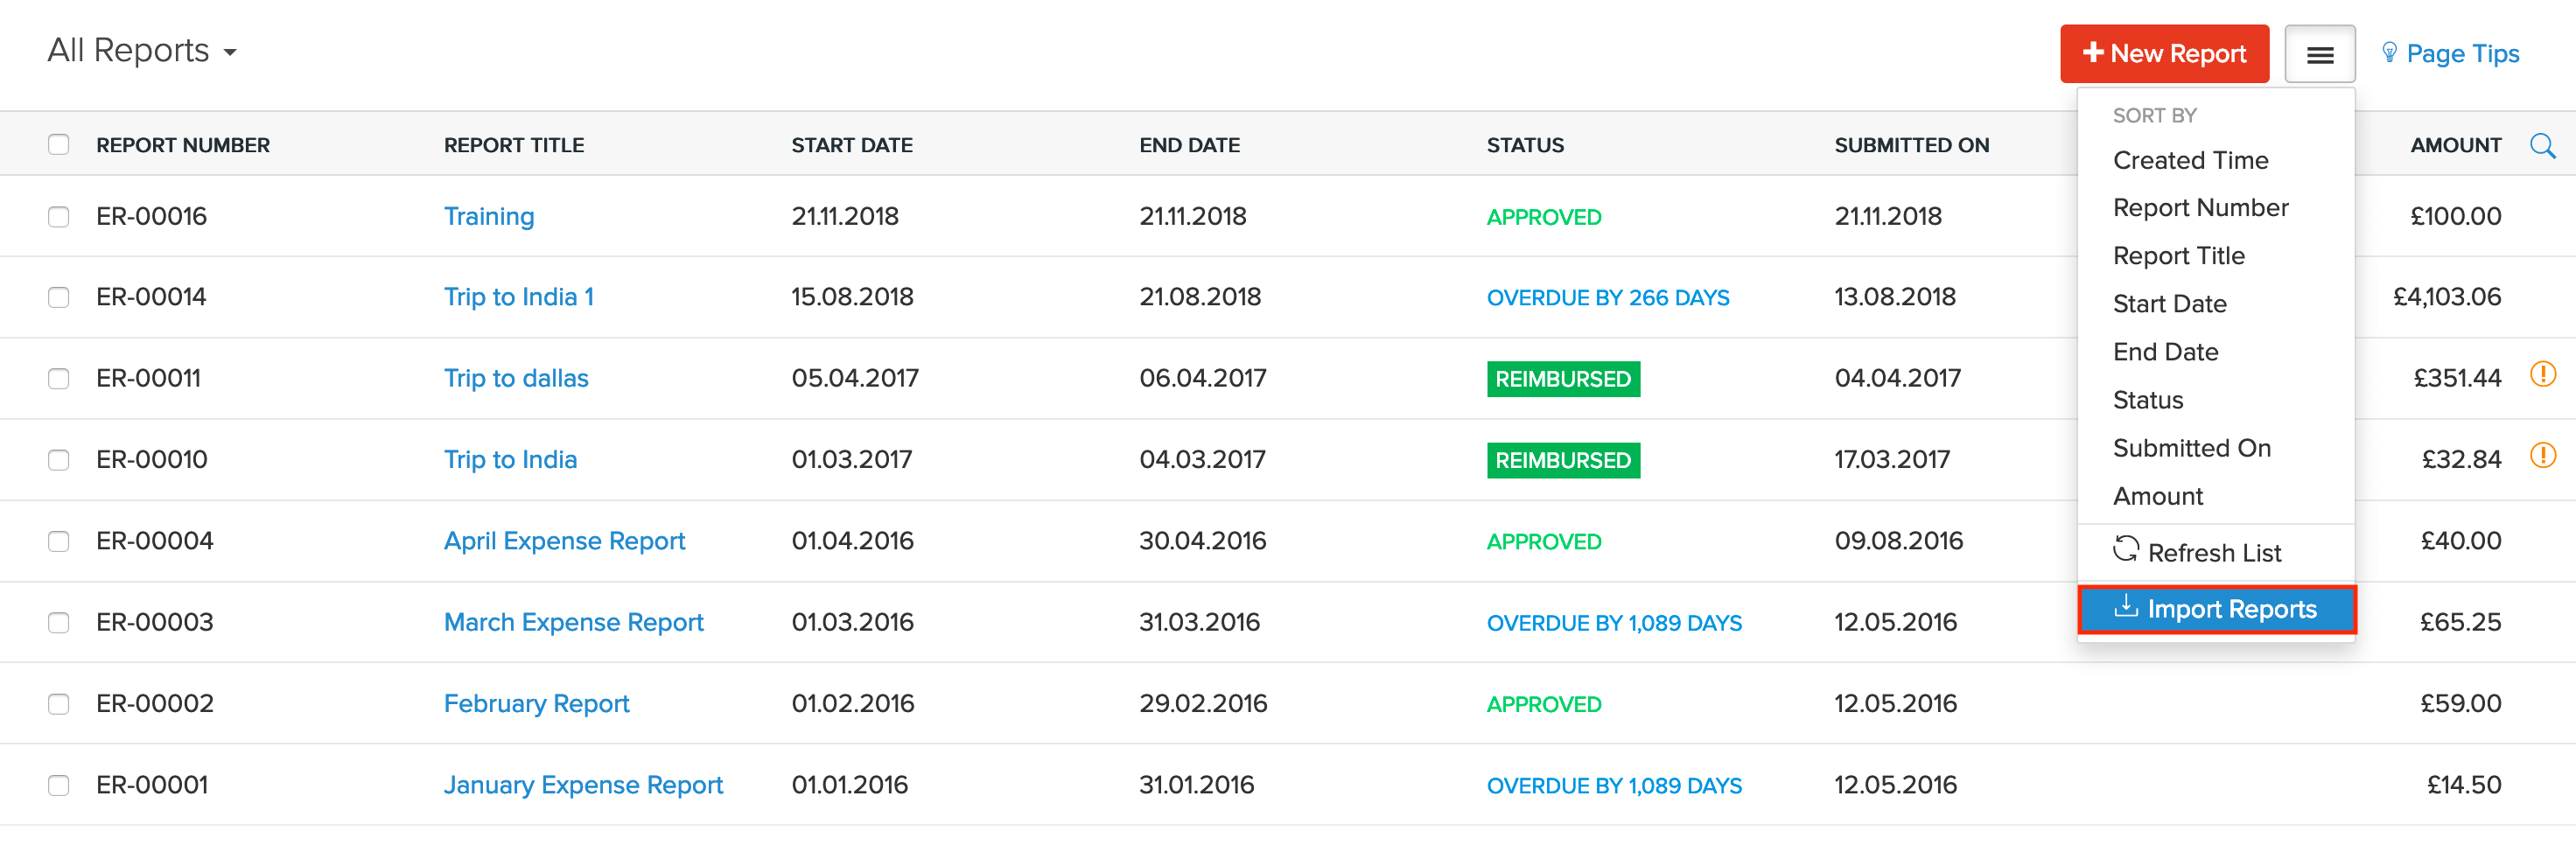Tick the checkbox for ER-00003

(59, 623)
